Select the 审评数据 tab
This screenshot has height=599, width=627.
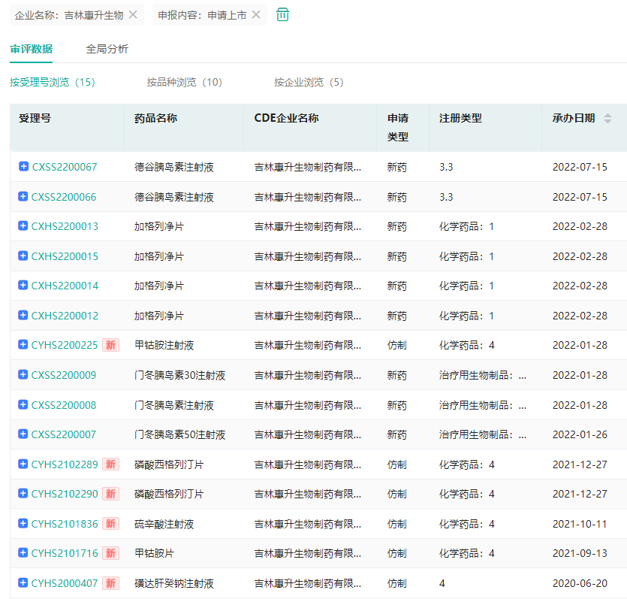pyautogui.click(x=31, y=49)
